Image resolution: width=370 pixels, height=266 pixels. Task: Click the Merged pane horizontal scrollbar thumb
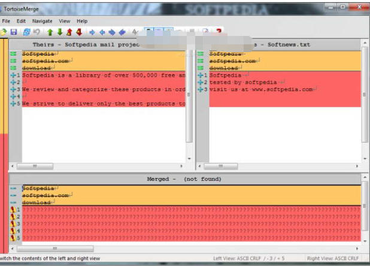(x=55, y=249)
